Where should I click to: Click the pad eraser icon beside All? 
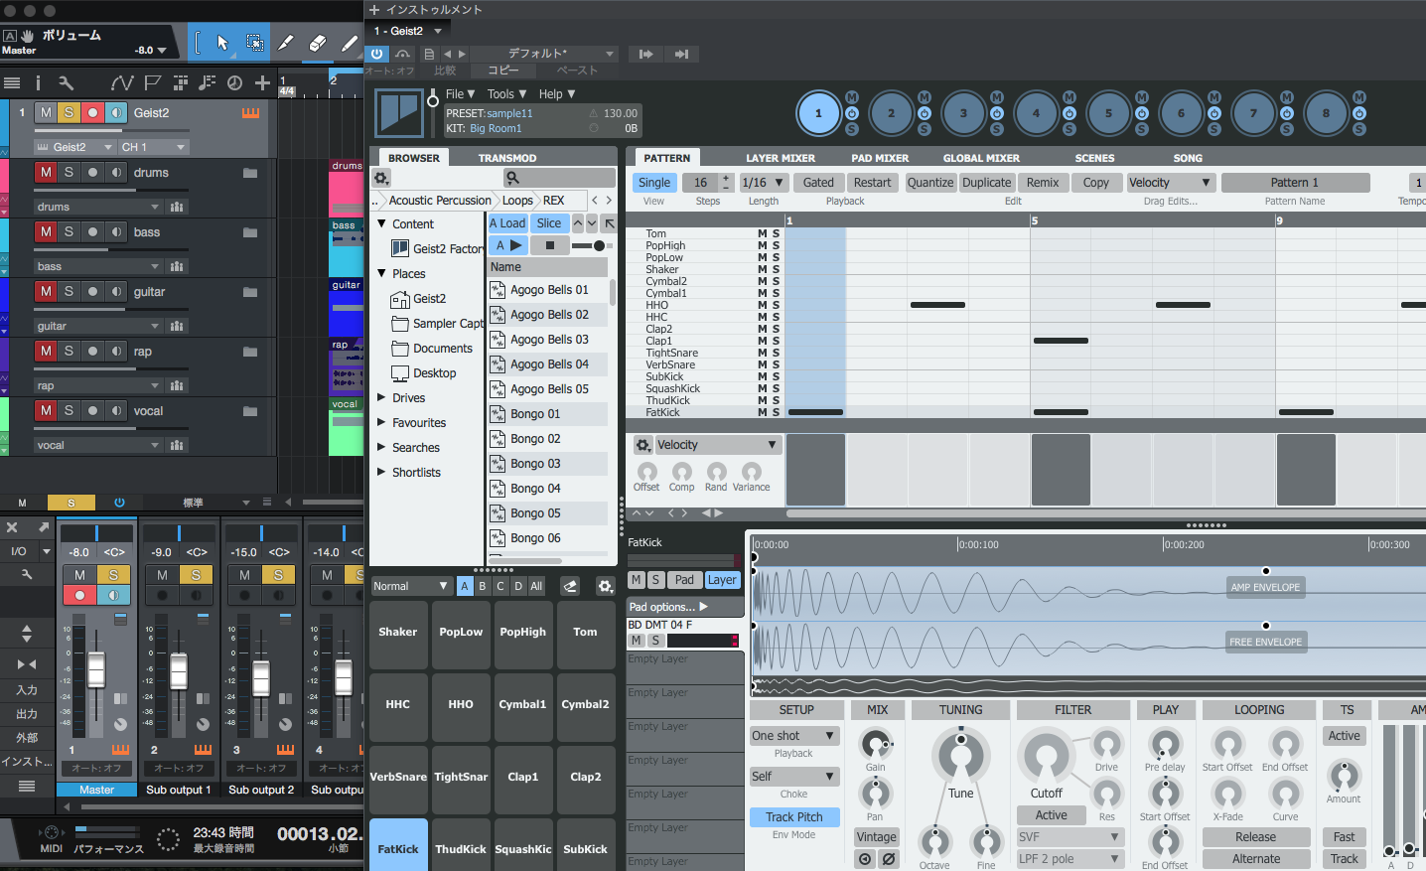click(570, 586)
